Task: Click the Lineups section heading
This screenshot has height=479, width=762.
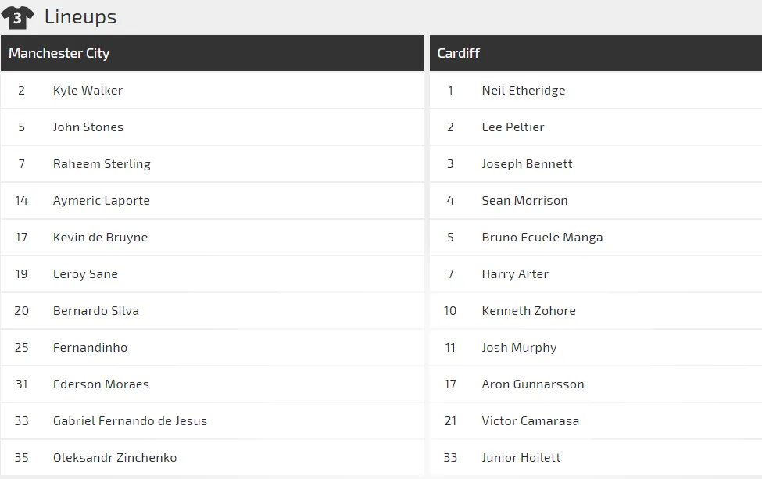Action: click(80, 16)
